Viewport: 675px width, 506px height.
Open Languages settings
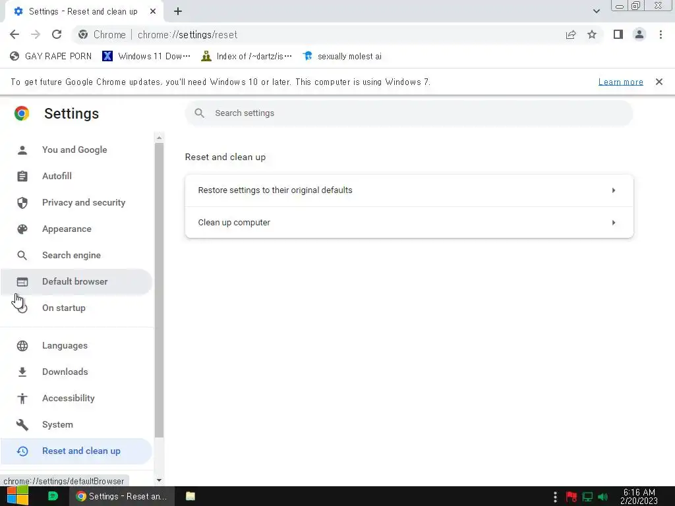[x=76, y=345]
